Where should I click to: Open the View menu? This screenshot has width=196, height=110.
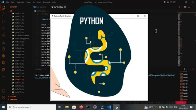[x=28, y=2]
